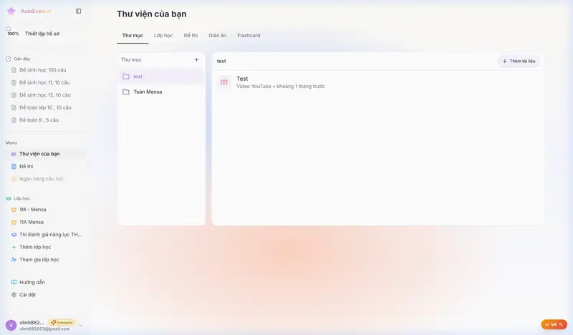Click plus icon beside Thêm lớp học

[14, 248]
